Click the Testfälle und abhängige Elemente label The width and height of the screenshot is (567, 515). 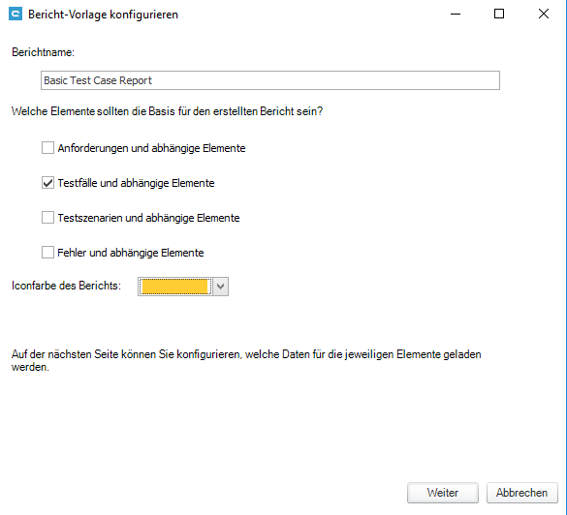click(136, 183)
